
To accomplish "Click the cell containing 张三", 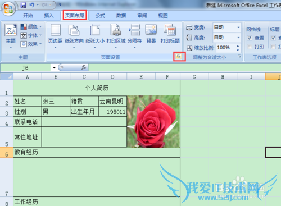I will (x=56, y=101).
